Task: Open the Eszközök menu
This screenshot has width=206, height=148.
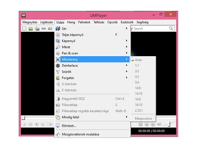Action: (x=127, y=22)
